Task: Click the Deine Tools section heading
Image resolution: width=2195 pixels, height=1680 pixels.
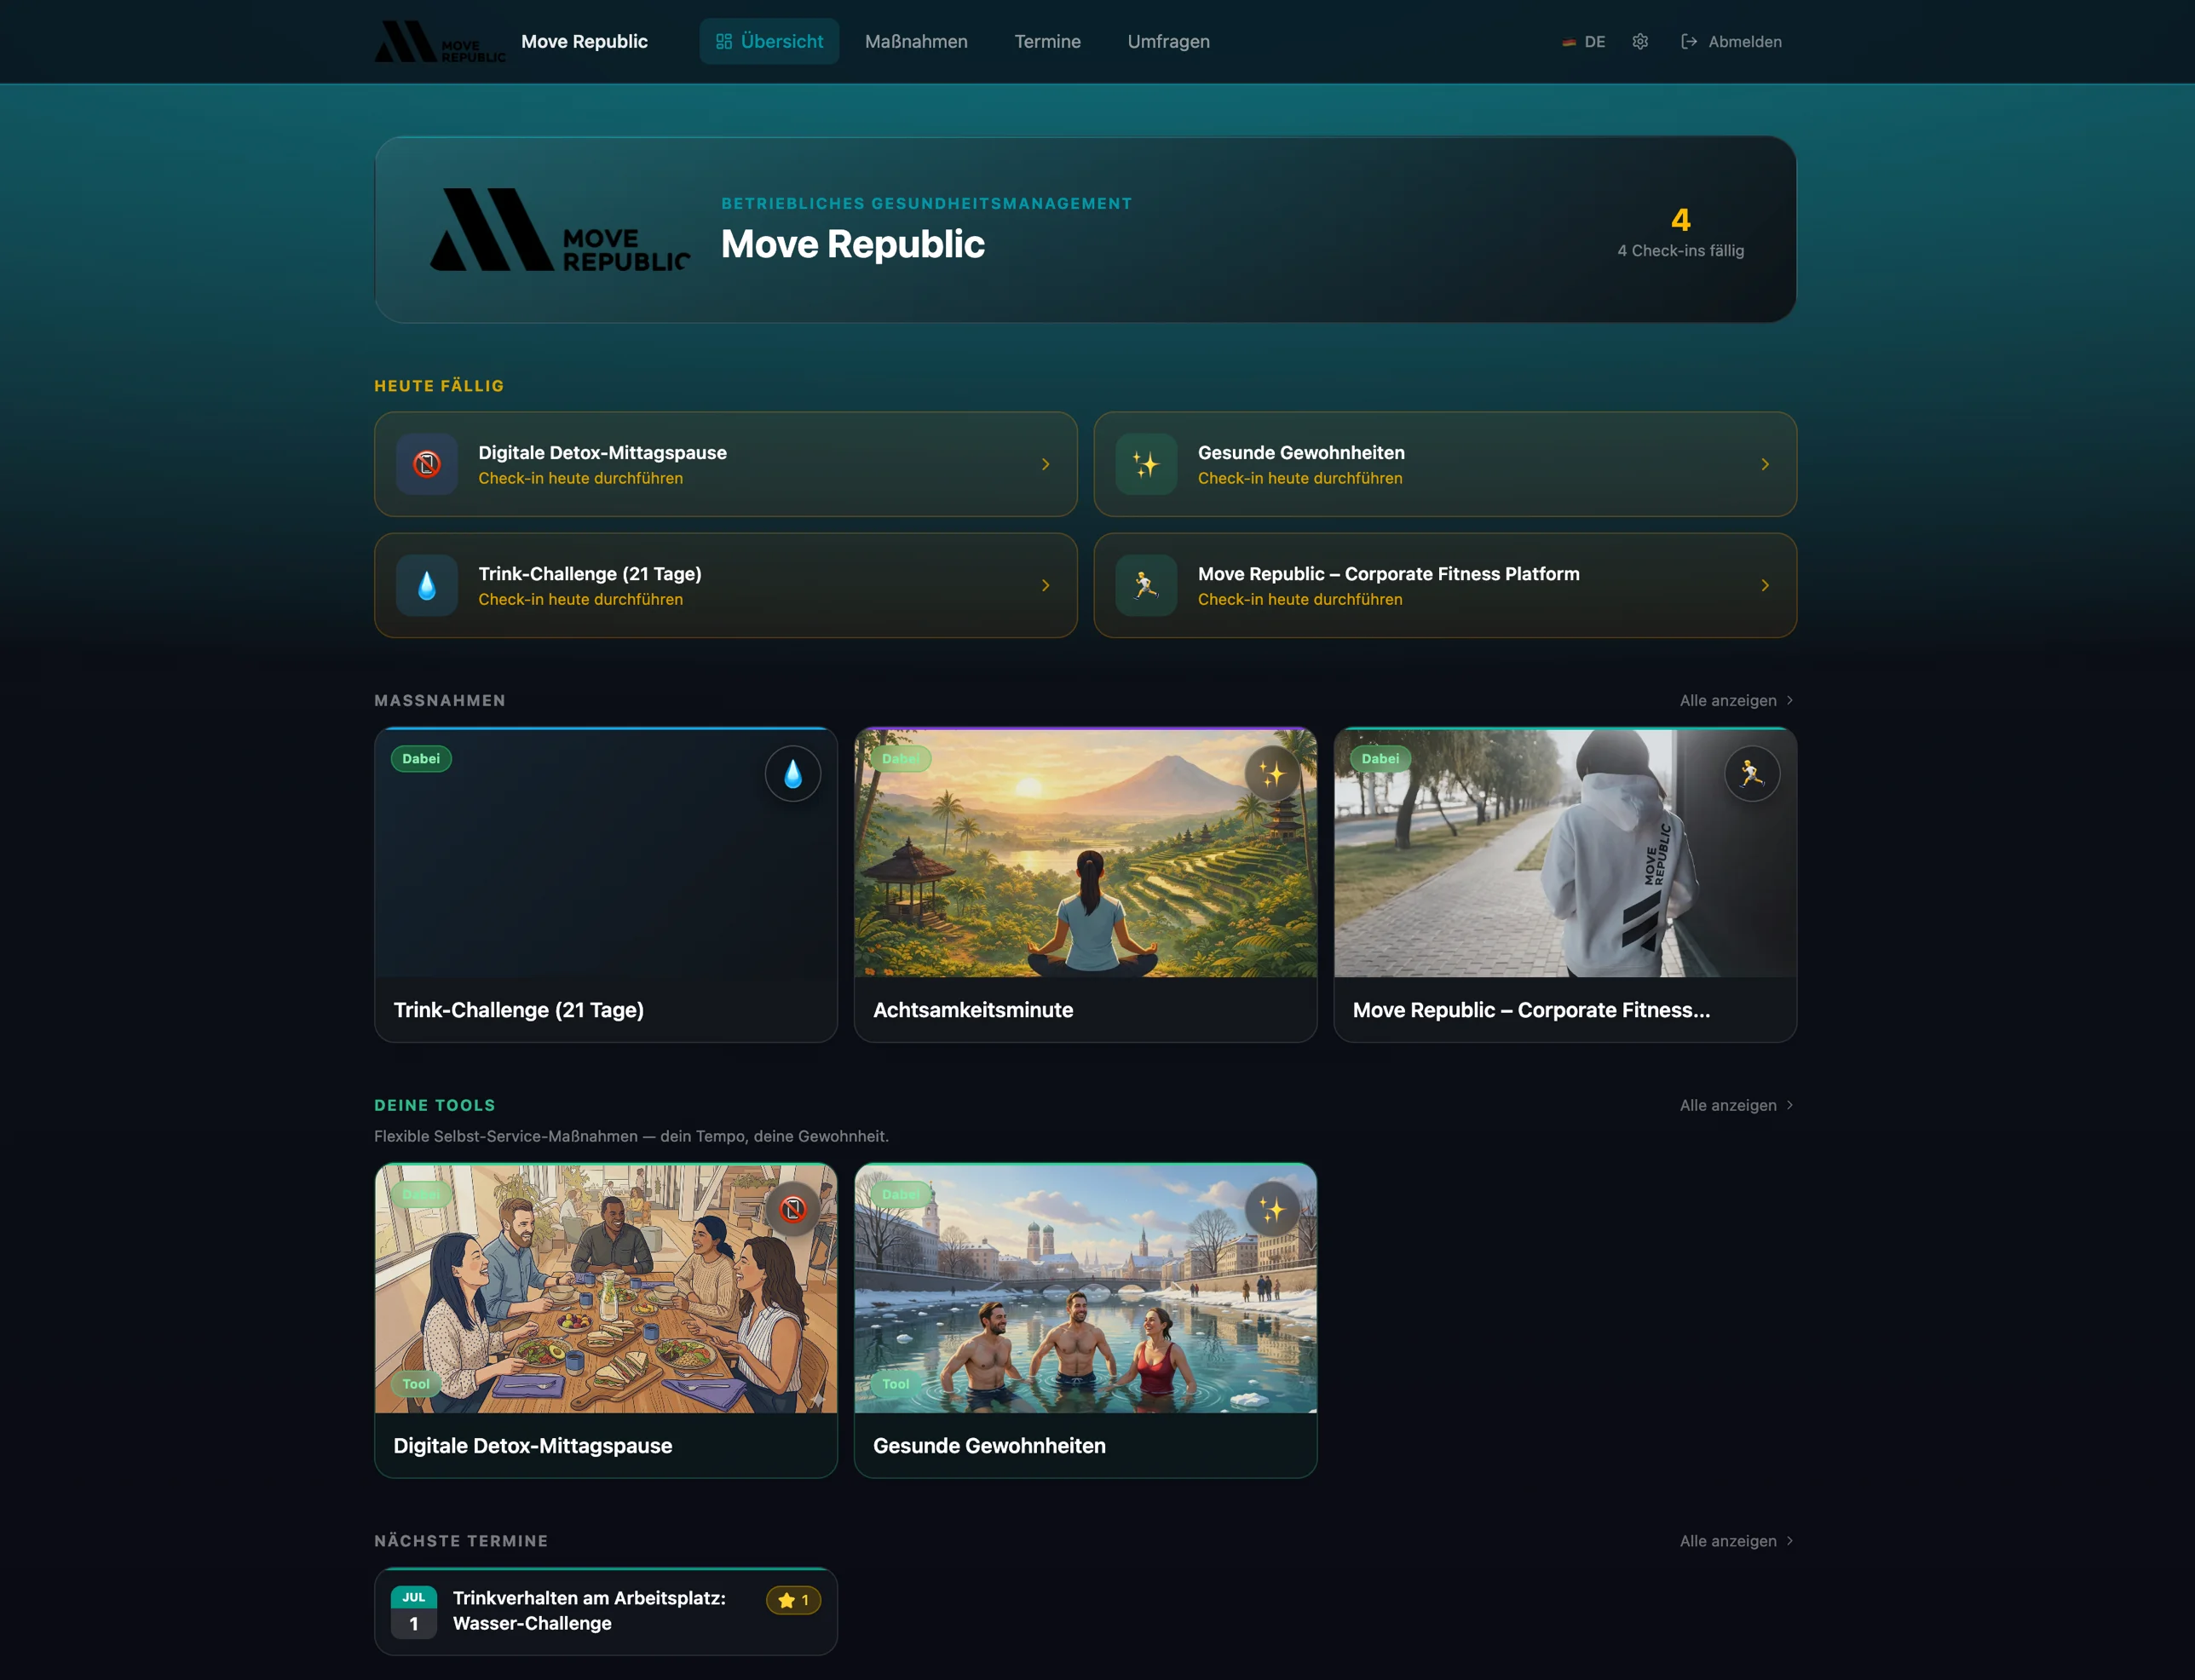Action: (x=435, y=1105)
